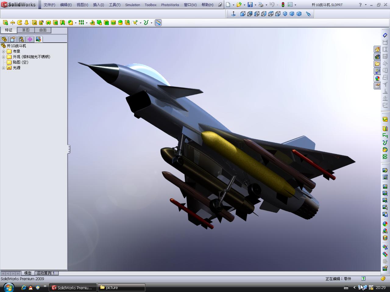Open the RenderManager (PhotoWorks) tab icon

tap(38, 39)
